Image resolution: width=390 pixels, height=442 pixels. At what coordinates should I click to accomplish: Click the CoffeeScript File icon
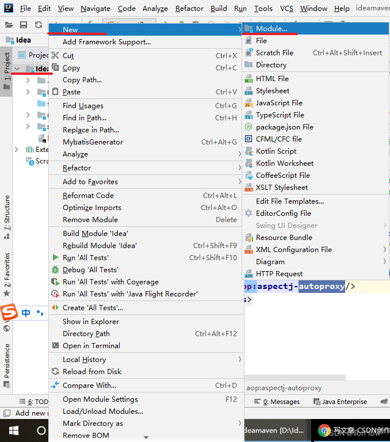(248, 175)
